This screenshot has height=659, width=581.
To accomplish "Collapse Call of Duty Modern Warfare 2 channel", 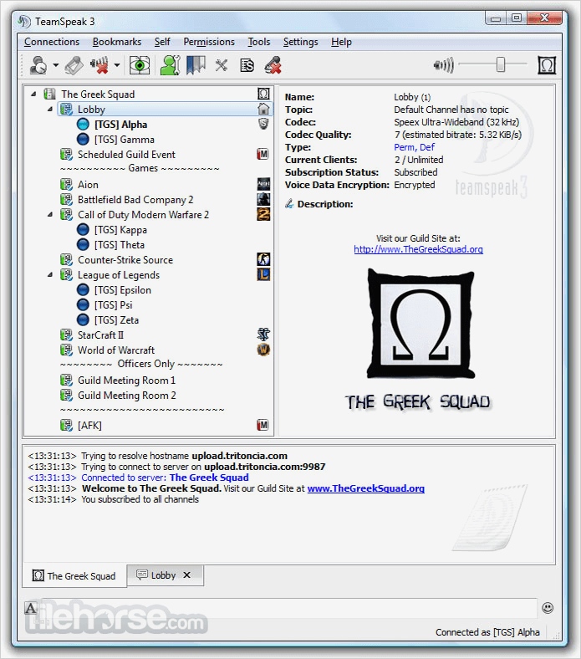I will [50, 215].
